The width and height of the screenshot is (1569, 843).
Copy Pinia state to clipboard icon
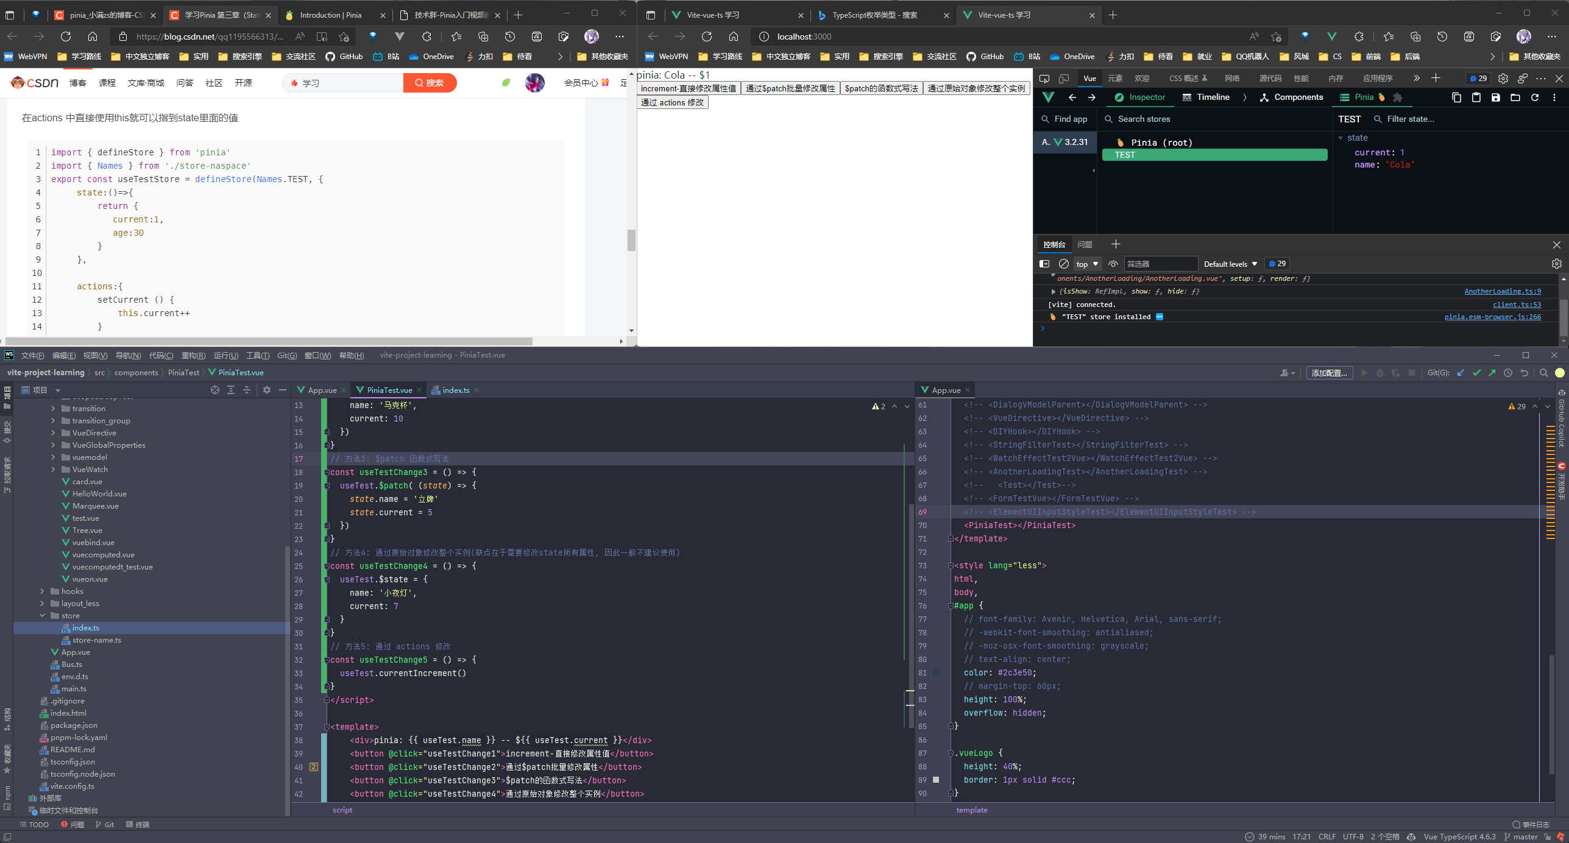[1456, 97]
